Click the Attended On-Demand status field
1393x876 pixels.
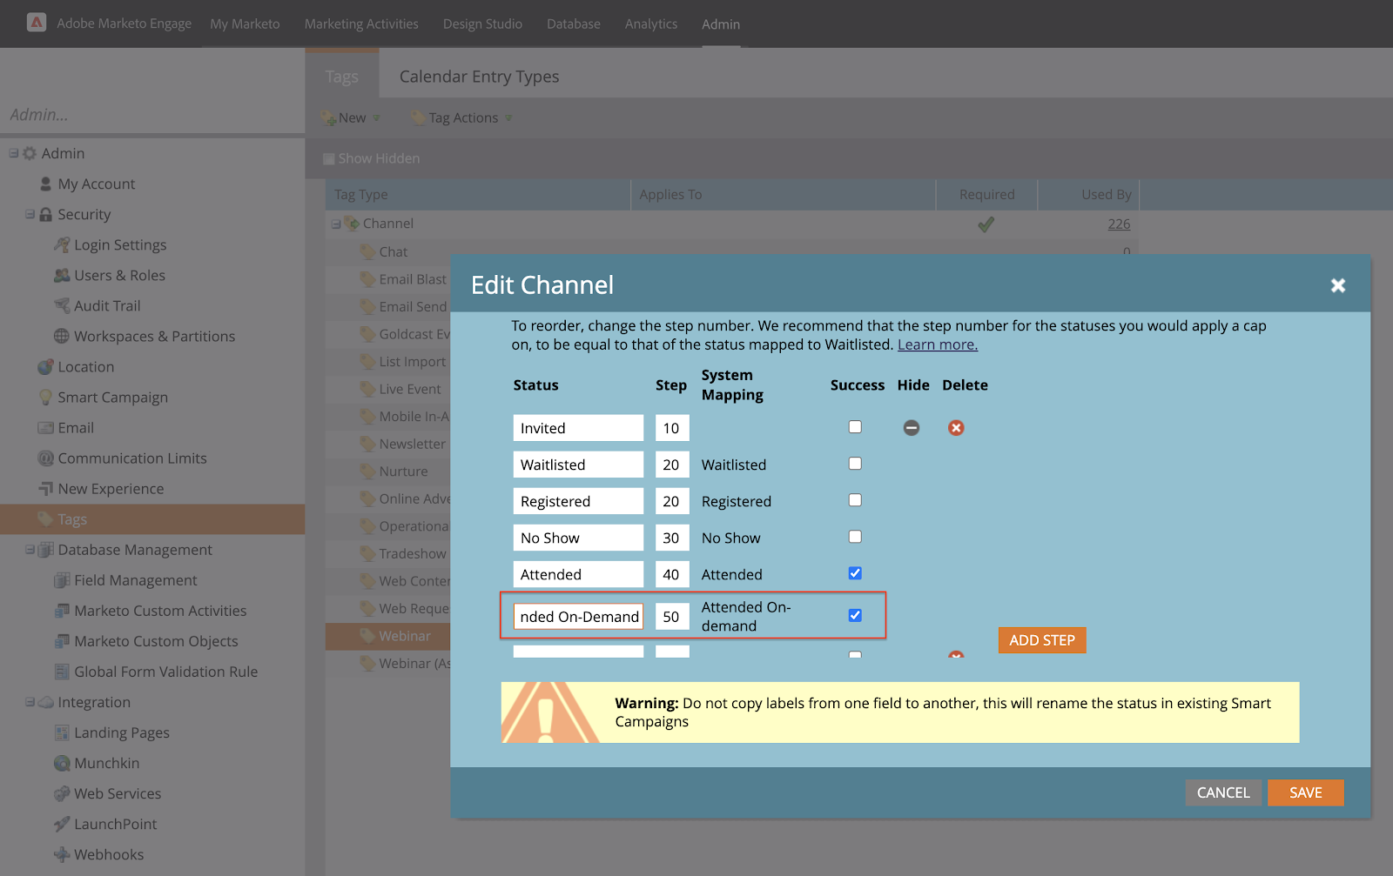tap(578, 616)
